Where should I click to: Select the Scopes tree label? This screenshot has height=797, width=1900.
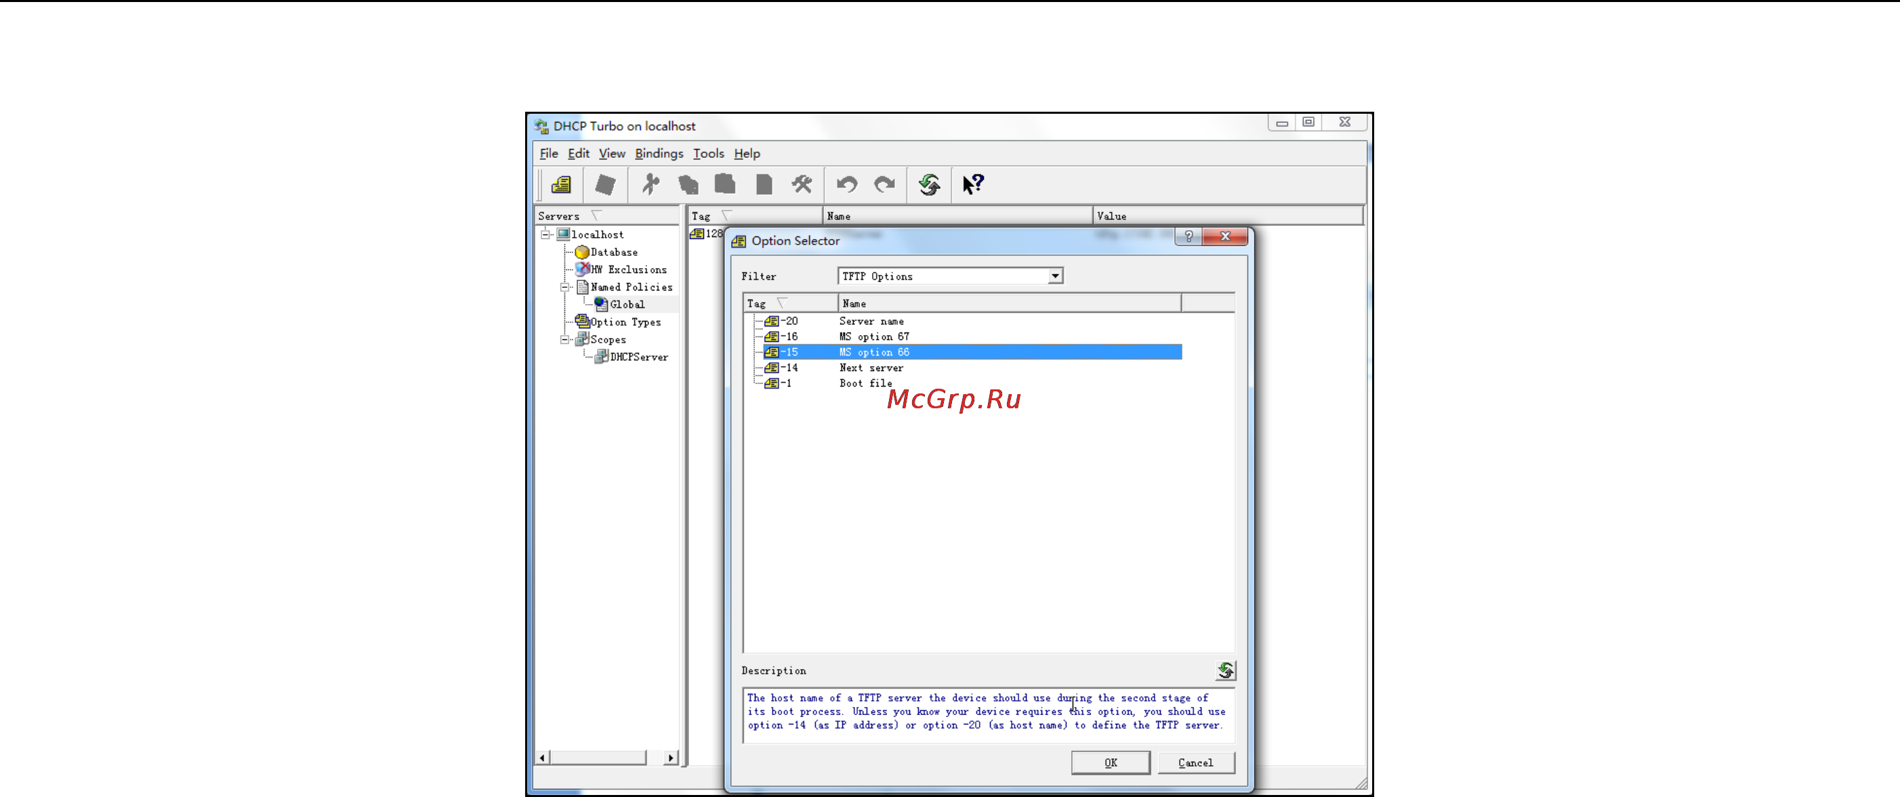[x=608, y=340]
